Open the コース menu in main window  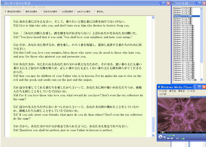pos(6,7)
